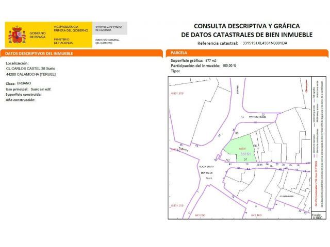Click the 'Suelo sin edif.' value

41,89
